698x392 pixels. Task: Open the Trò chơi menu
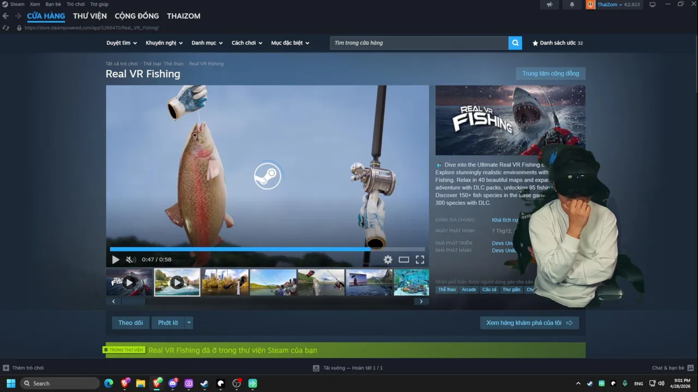(x=76, y=4)
